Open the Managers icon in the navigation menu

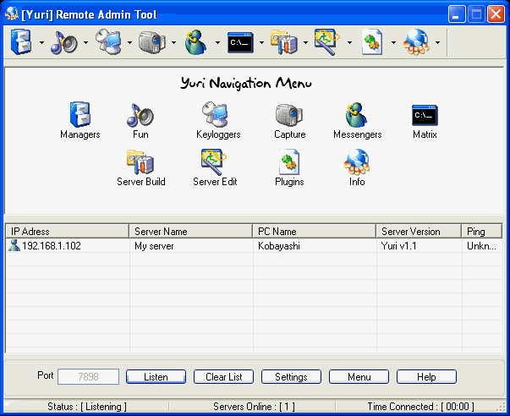click(x=80, y=116)
